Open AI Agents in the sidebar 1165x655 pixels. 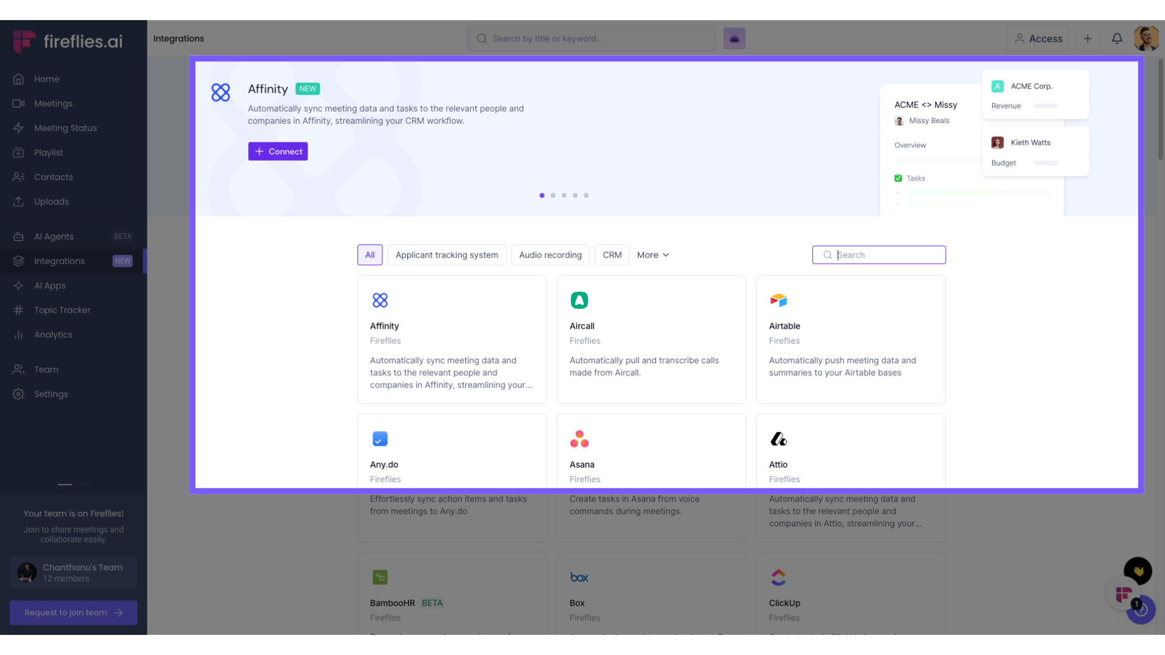[x=54, y=237]
